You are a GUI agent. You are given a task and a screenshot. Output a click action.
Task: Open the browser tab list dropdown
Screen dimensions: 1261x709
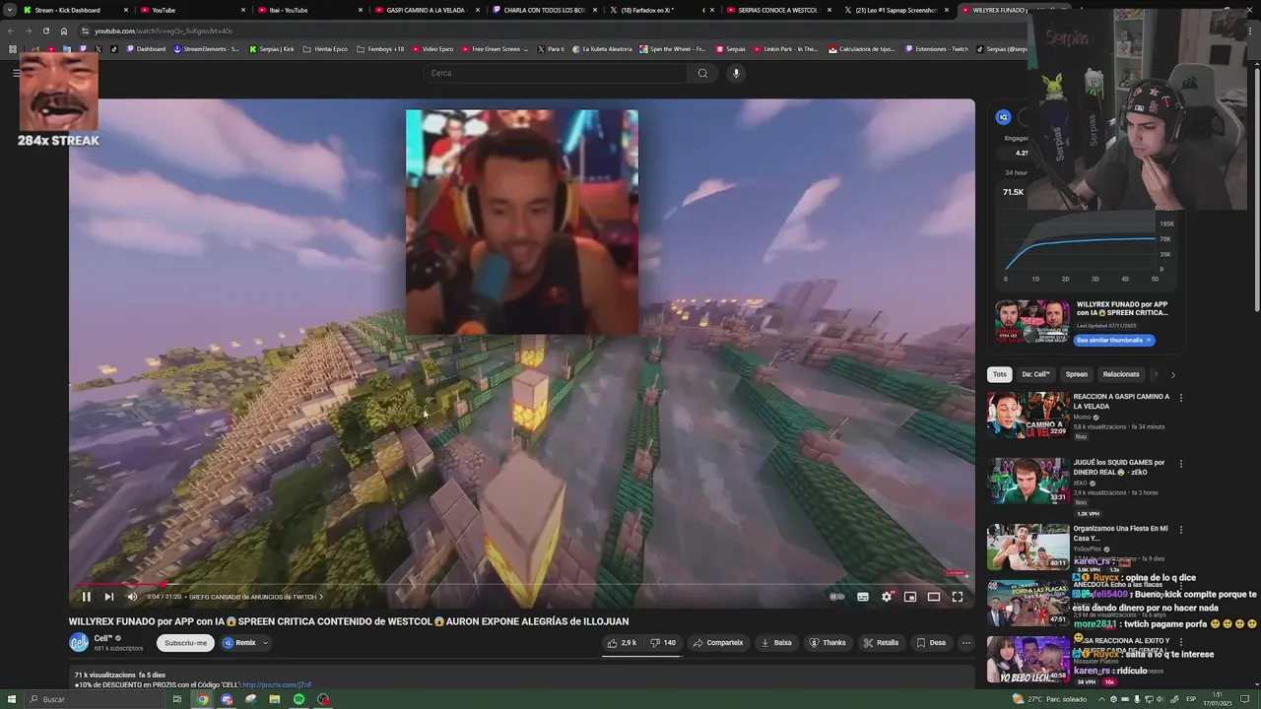(10, 10)
